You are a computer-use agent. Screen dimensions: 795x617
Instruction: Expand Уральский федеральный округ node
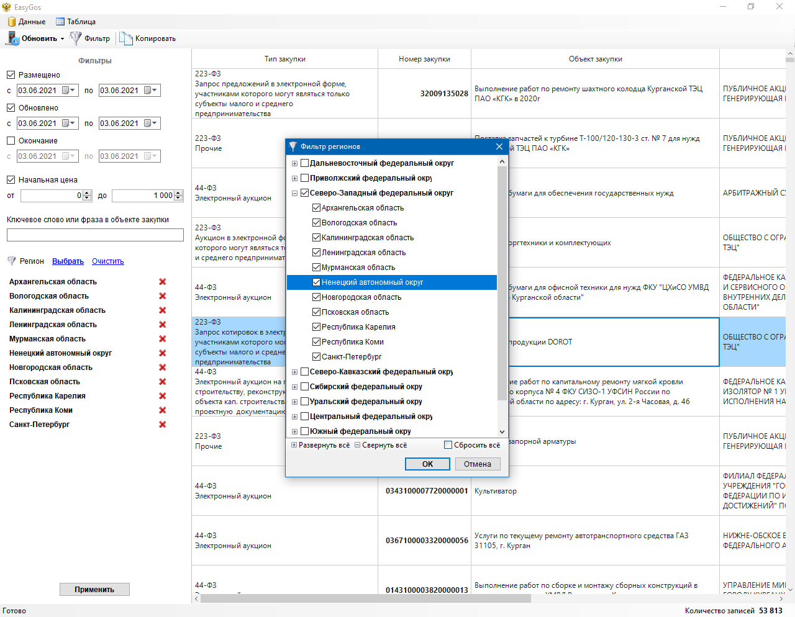point(294,402)
